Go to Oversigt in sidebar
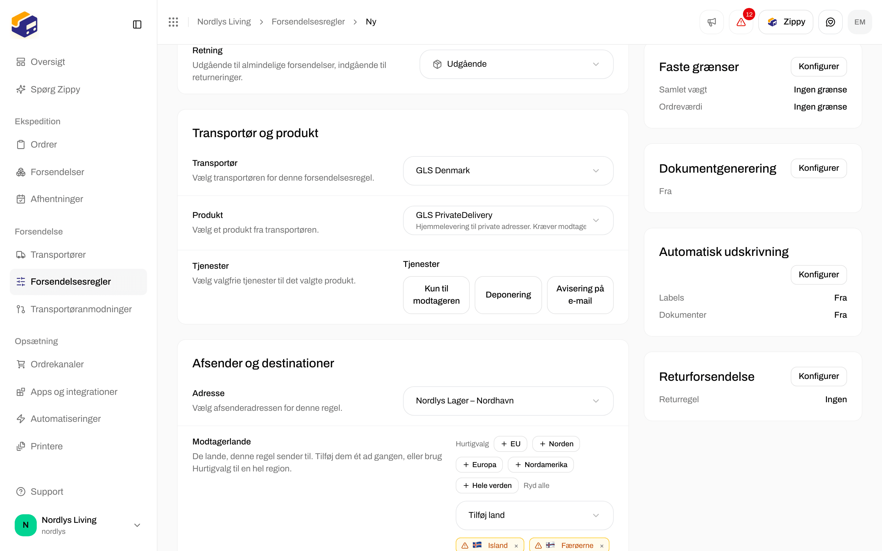Image resolution: width=882 pixels, height=551 pixels. coord(78,62)
